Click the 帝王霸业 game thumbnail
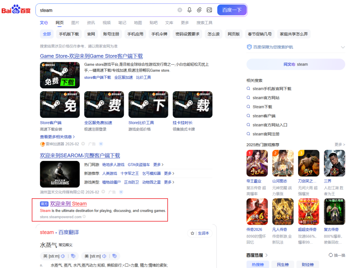The image size is (354, 268). pyautogui.click(x=257, y=163)
